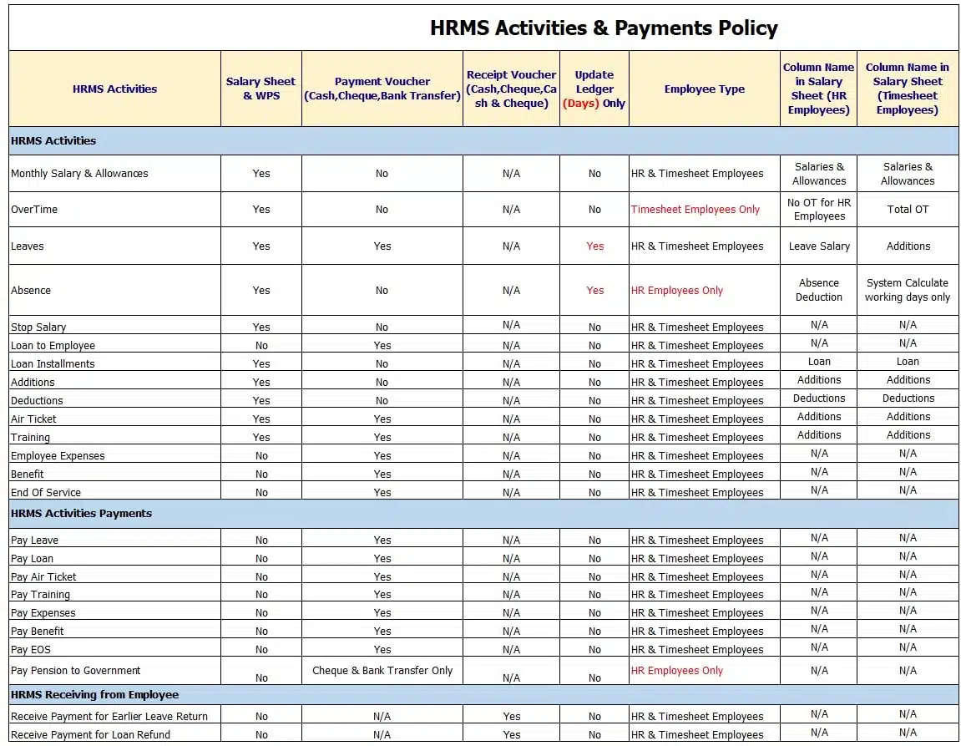Viewport: 961px width, 746px height.
Task: Click 'Receive Payment for Loan Refund' cell
Action: point(114,733)
